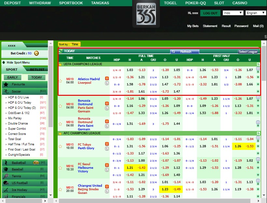
Task: Favourite the FC Tokyo vs Perth Glory match
Action: coord(60,146)
